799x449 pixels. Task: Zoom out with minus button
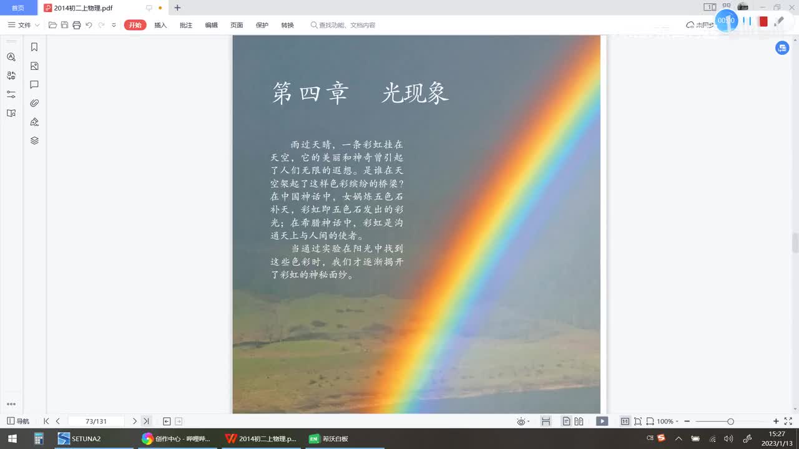[687, 422]
